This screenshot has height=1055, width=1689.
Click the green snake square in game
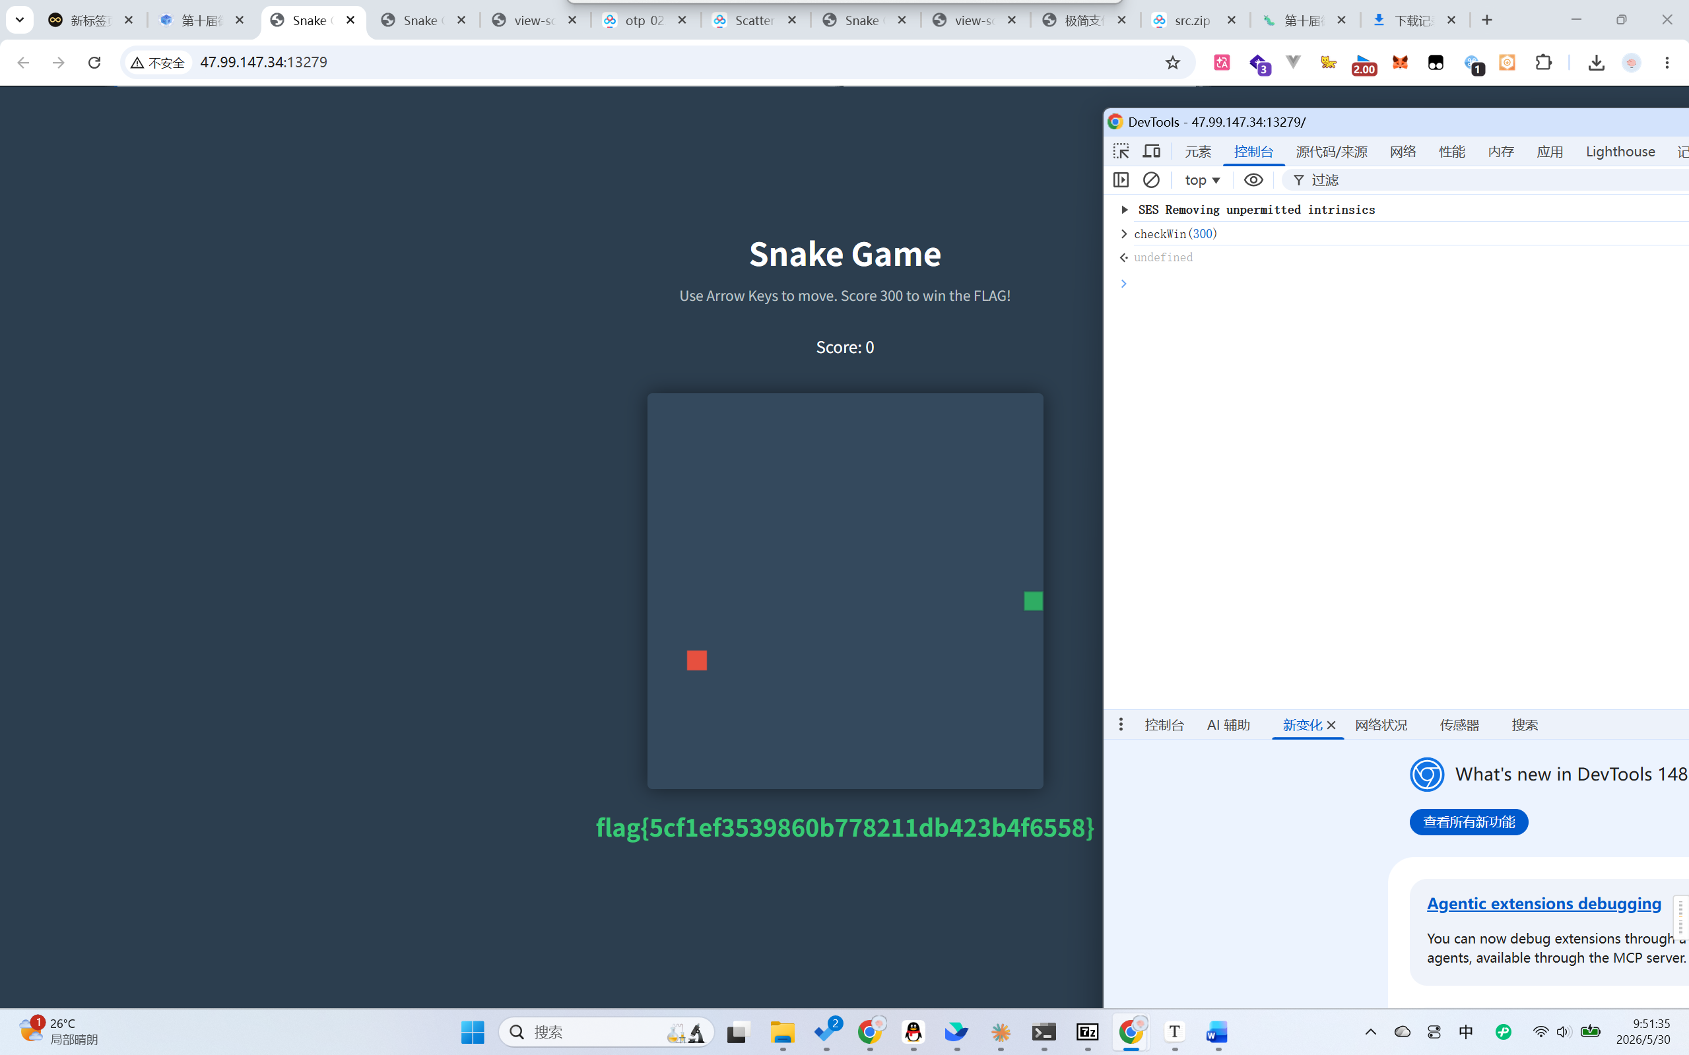[1033, 601]
